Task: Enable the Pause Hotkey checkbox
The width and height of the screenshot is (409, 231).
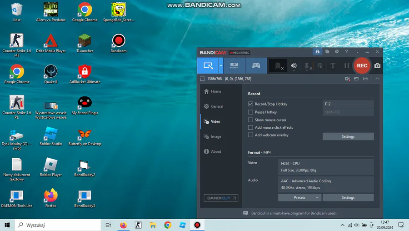Action: [x=250, y=112]
